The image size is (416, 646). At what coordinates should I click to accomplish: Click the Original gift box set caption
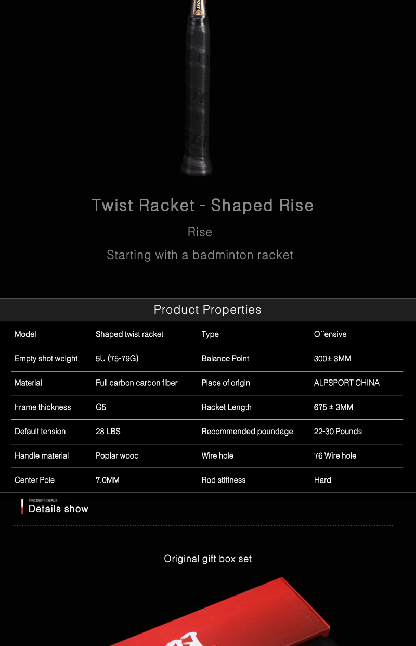coord(207,559)
